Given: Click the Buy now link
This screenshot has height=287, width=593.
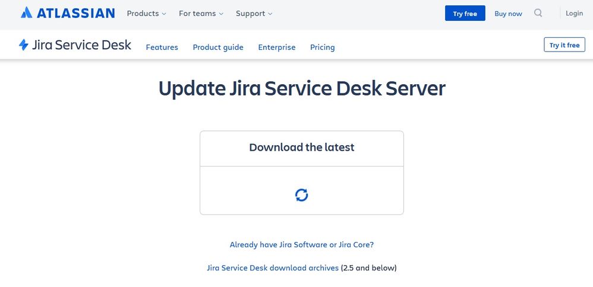Looking at the screenshot, I should click(x=508, y=14).
